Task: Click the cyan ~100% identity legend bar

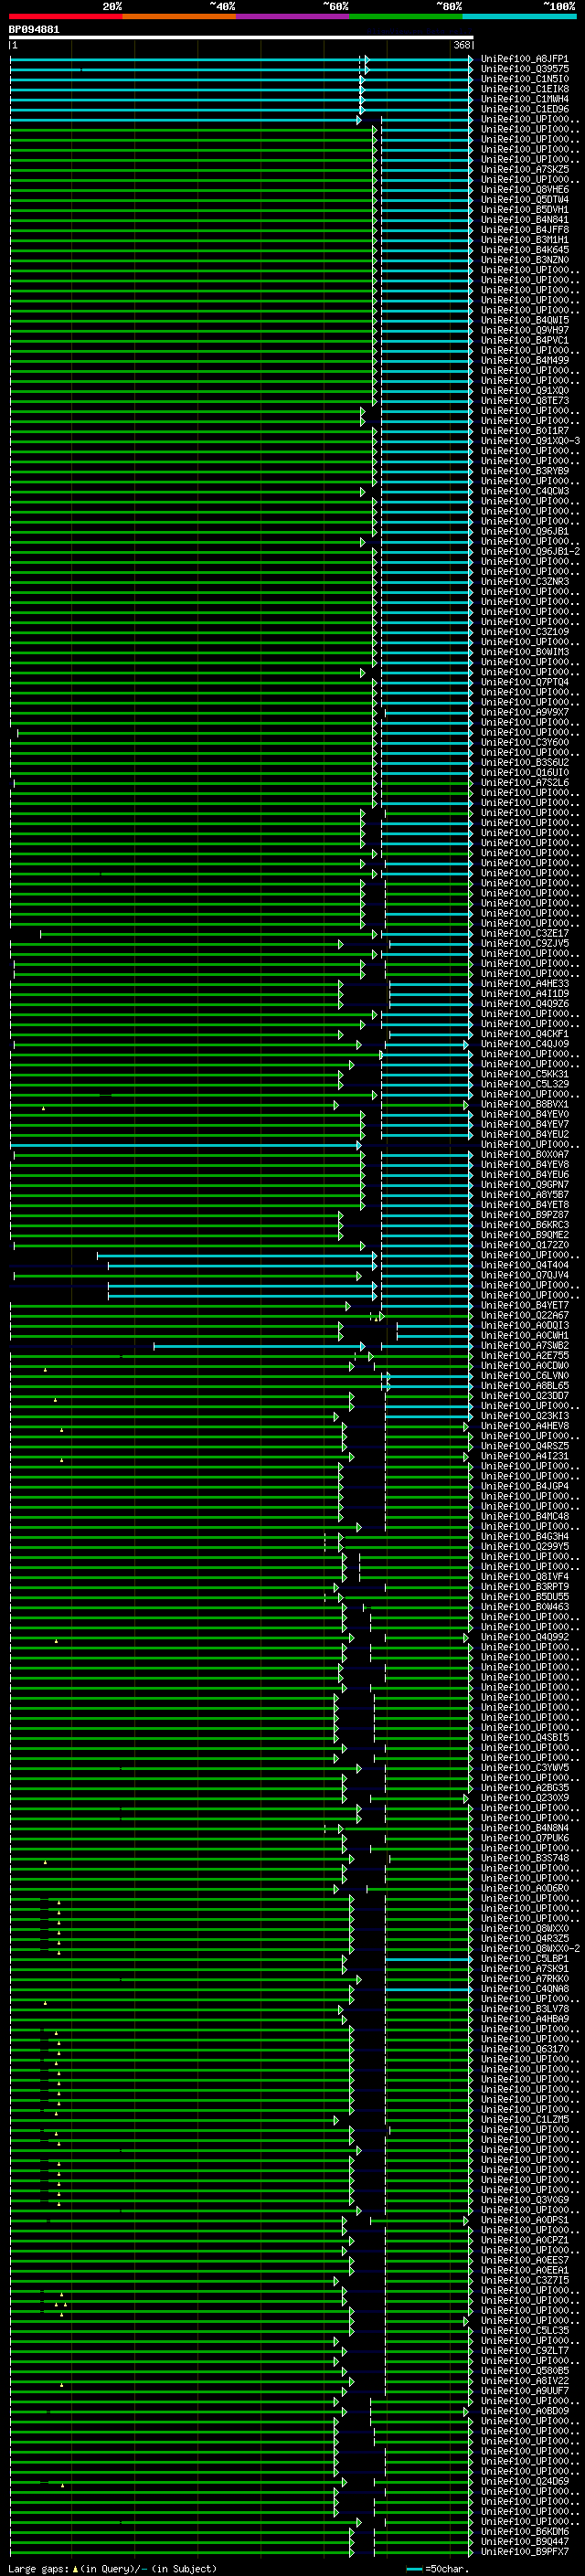Action: [x=519, y=16]
